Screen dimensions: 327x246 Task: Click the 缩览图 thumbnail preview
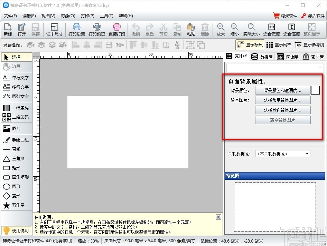click(275, 207)
